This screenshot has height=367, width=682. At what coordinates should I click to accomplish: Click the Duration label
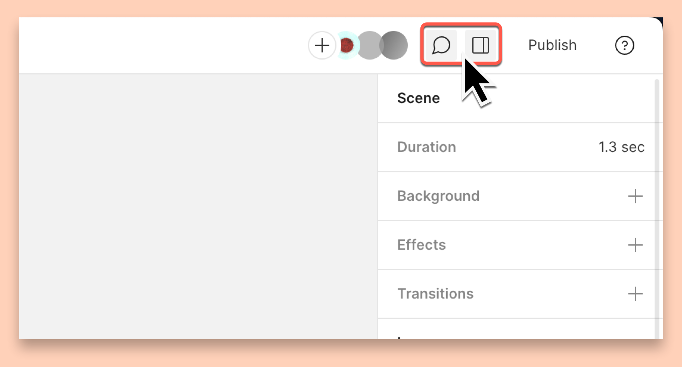point(427,147)
